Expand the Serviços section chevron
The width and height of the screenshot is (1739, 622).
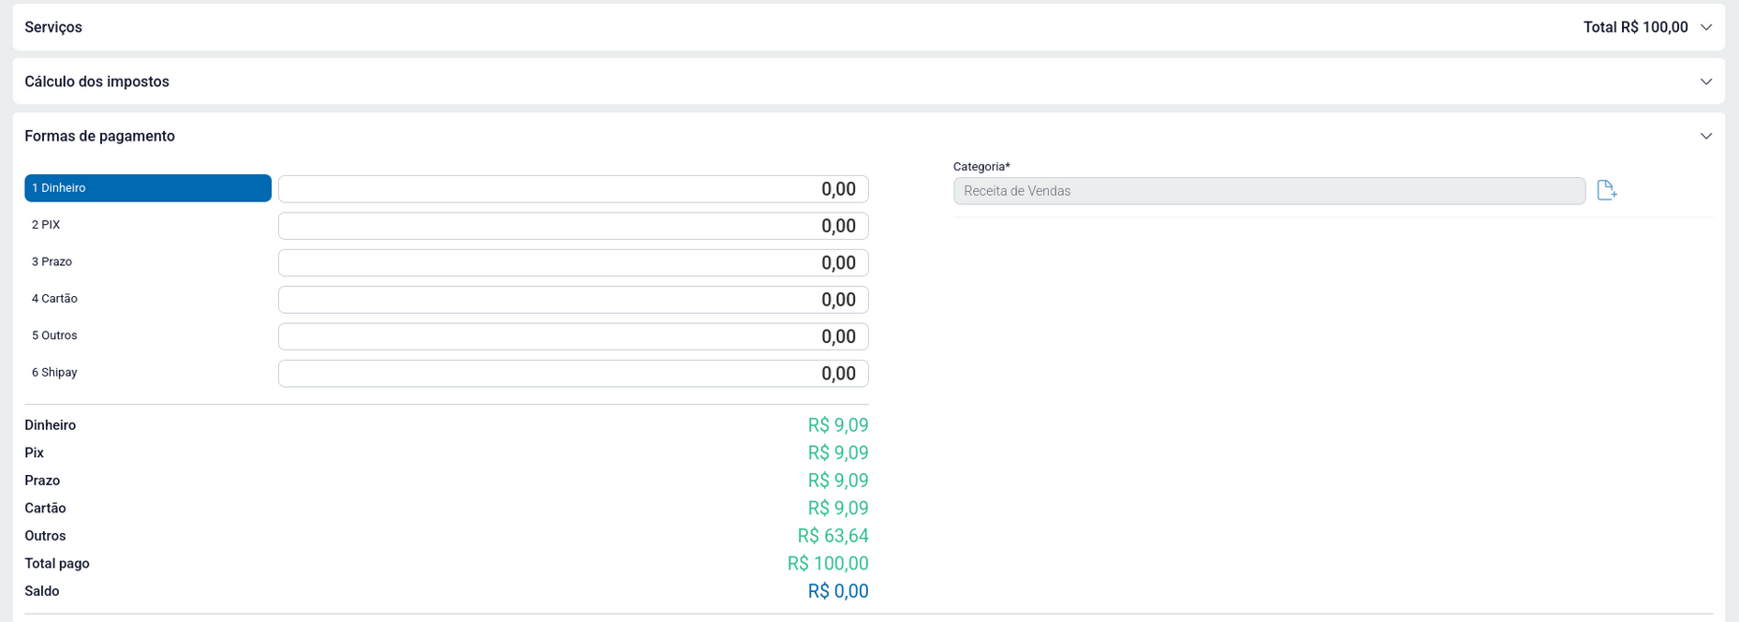tap(1705, 27)
